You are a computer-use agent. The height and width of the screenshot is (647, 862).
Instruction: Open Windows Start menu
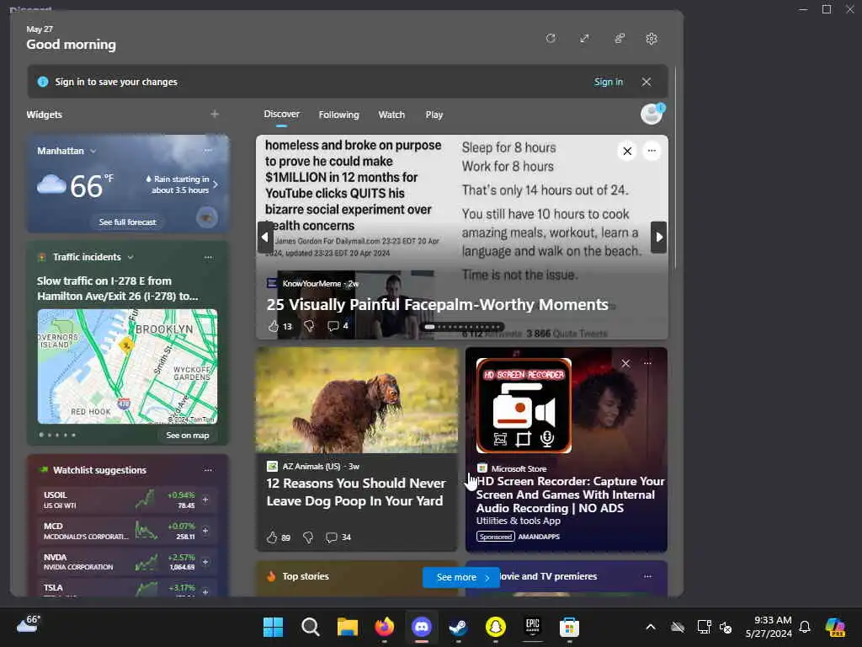274,627
